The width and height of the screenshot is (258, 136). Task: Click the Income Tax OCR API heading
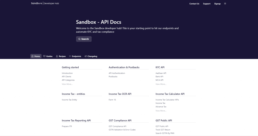pos(120,94)
